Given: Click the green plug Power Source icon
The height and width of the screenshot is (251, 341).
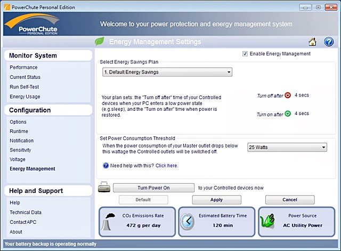Looking at the screenshot, I should 267,221.
